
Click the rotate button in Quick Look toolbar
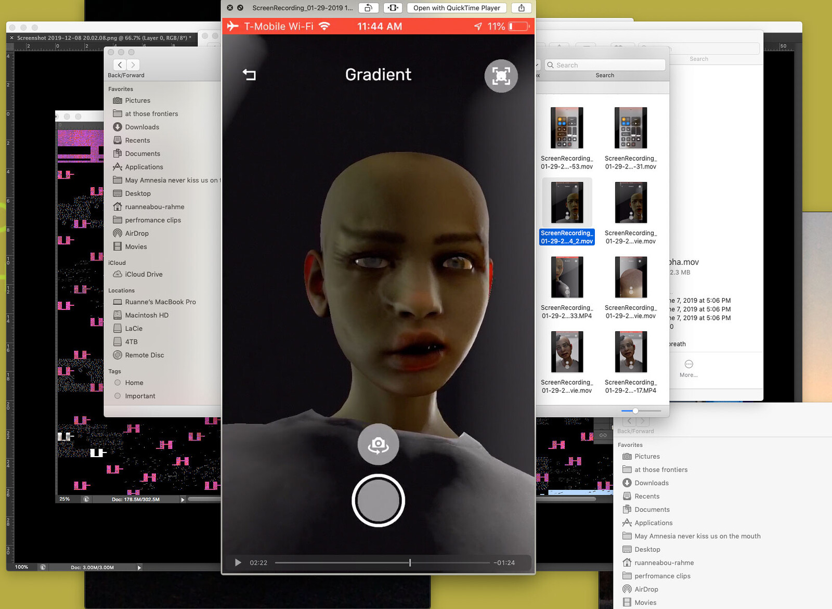point(368,8)
